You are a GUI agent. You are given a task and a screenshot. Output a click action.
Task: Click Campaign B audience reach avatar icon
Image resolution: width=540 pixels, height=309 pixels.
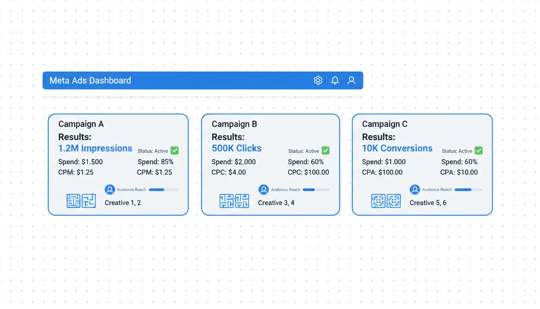[264, 190]
